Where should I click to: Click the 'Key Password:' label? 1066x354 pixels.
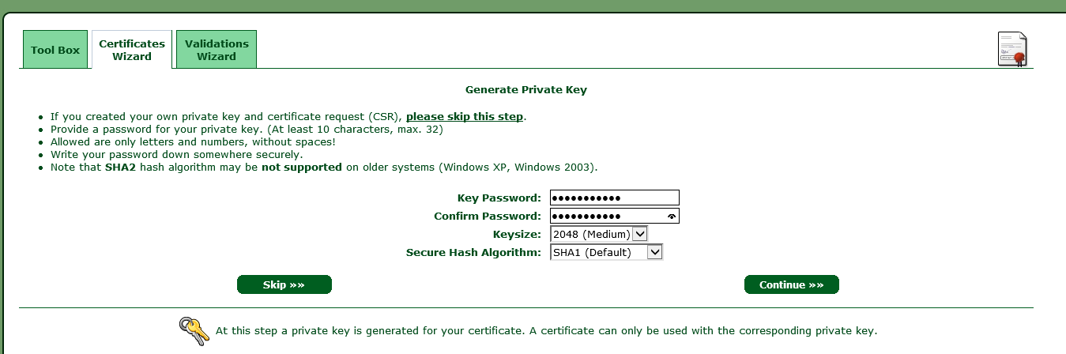click(499, 198)
